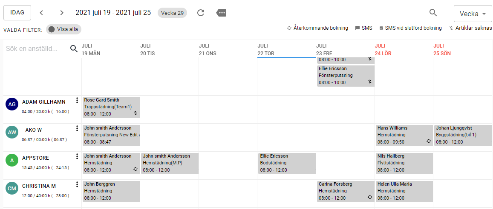This screenshot has width=493, height=209.
Task: Click the 'Vecka 29' chip
Action: [x=172, y=13]
